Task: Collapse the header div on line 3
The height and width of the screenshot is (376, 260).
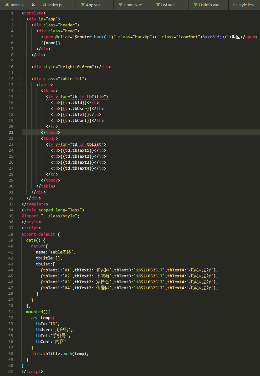Action: point(18,25)
